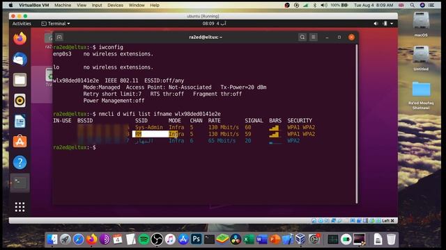Open the terminal hamburger menu
Image resolution: width=446 pixels, height=250 pixels.
pos(314,37)
